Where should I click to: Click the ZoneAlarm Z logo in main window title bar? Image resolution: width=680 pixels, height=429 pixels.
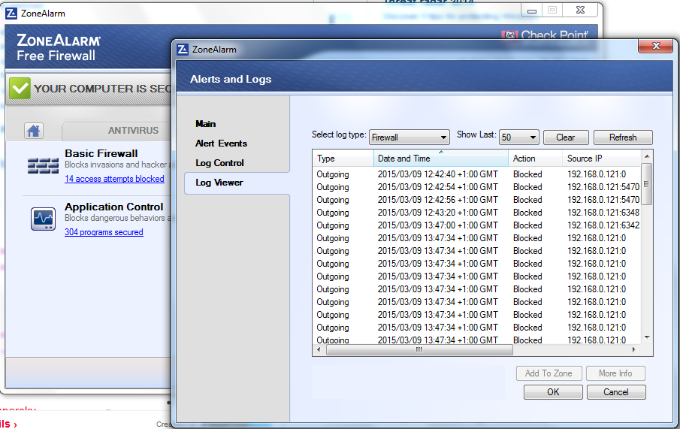pos(11,14)
